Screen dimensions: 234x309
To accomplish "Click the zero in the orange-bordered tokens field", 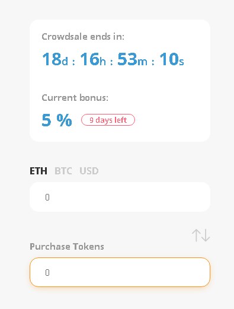I will click(x=47, y=272).
